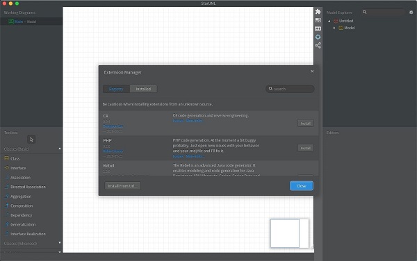This screenshot has width=417, height=261.
Task: Expand the Model node in the explorer
Action: click(x=334, y=28)
